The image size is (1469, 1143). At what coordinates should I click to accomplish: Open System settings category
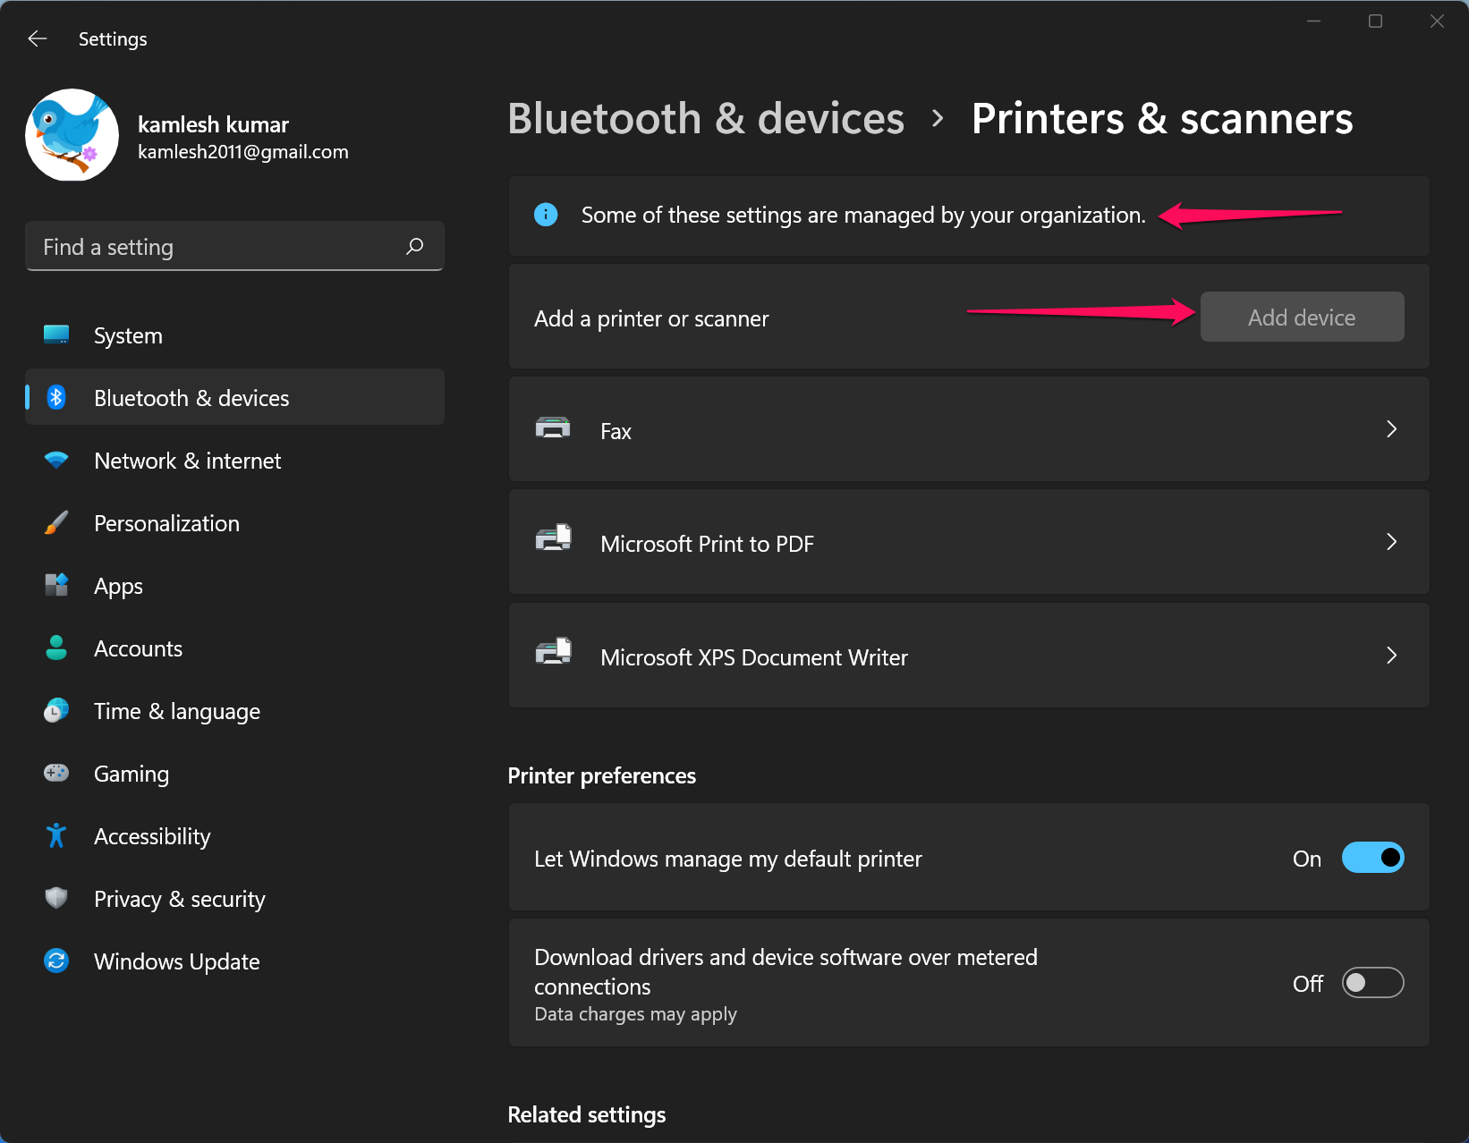point(234,335)
